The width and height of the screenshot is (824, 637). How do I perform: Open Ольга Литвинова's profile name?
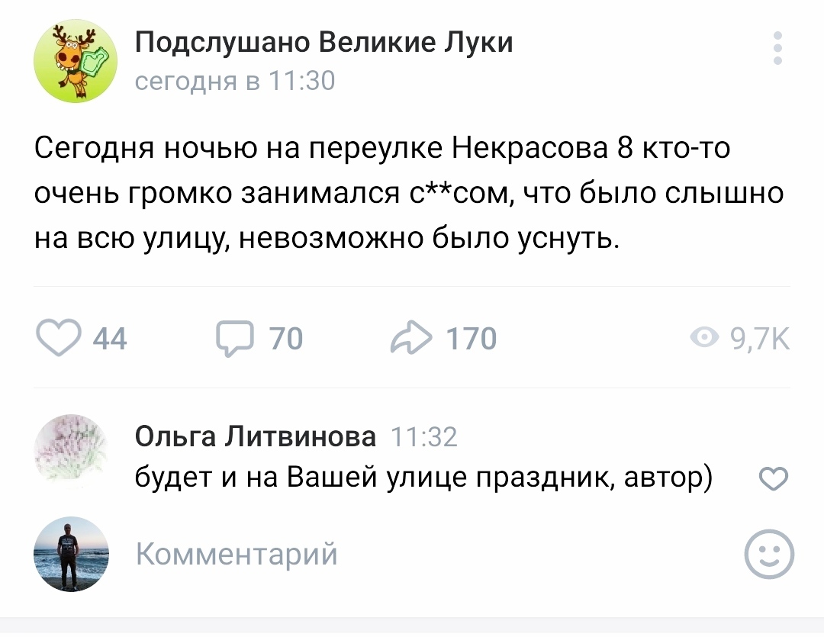pyautogui.click(x=256, y=436)
